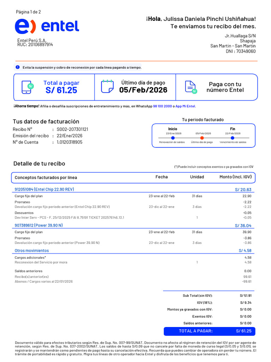
Task: Click the Inicio marker on billing period timeline
Action: pos(173,138)
